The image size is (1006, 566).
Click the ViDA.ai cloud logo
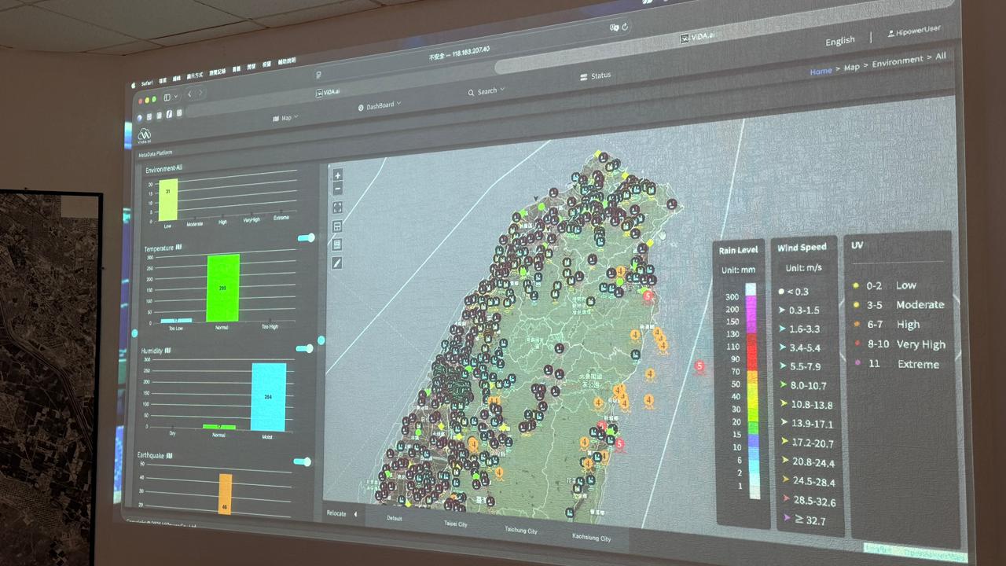pyautogui.click(x=145, y=135)
